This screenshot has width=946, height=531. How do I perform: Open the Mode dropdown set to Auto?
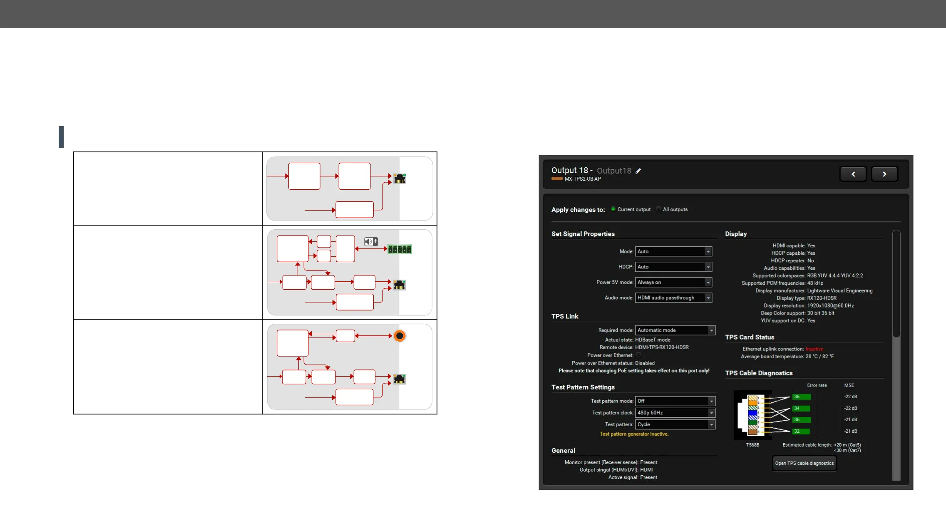point(673,251)
